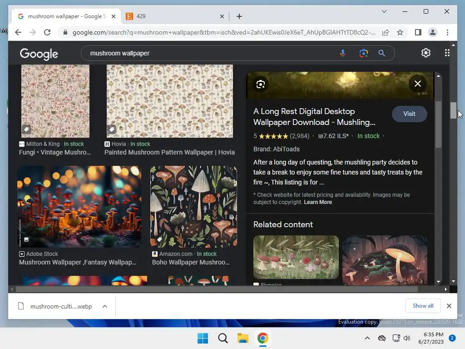This screenshot has width=465, height=349.
Task: Open clock and date 6:35 PM
Action: pyautogui.click(x=431, y=338)
